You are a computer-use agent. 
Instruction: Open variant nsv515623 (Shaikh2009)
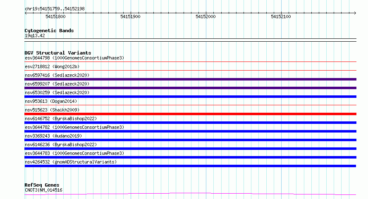(x=52, y=110)
